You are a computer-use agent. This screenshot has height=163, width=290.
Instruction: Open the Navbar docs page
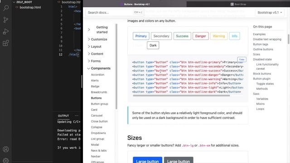tap(96, 156)
